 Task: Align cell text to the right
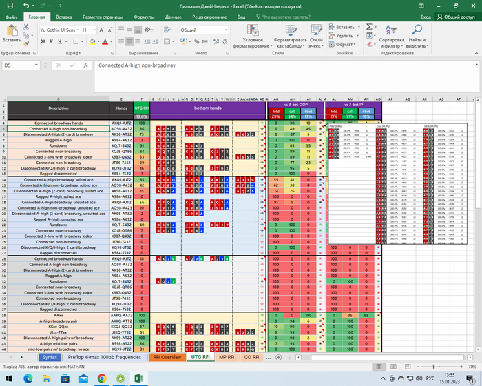click(138, 41)
